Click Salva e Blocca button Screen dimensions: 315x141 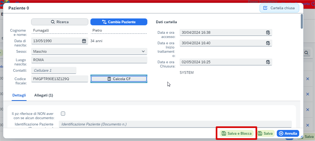click(236, 133)
